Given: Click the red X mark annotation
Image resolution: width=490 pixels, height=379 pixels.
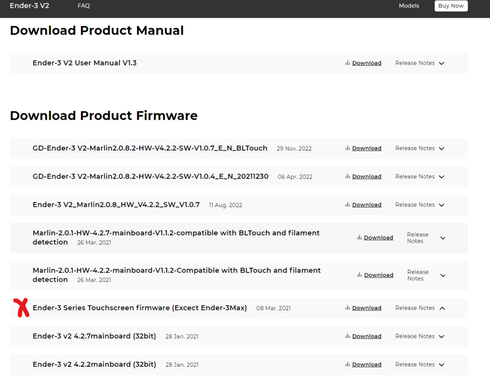Looking at the screenshot, I should coord(21,307).
